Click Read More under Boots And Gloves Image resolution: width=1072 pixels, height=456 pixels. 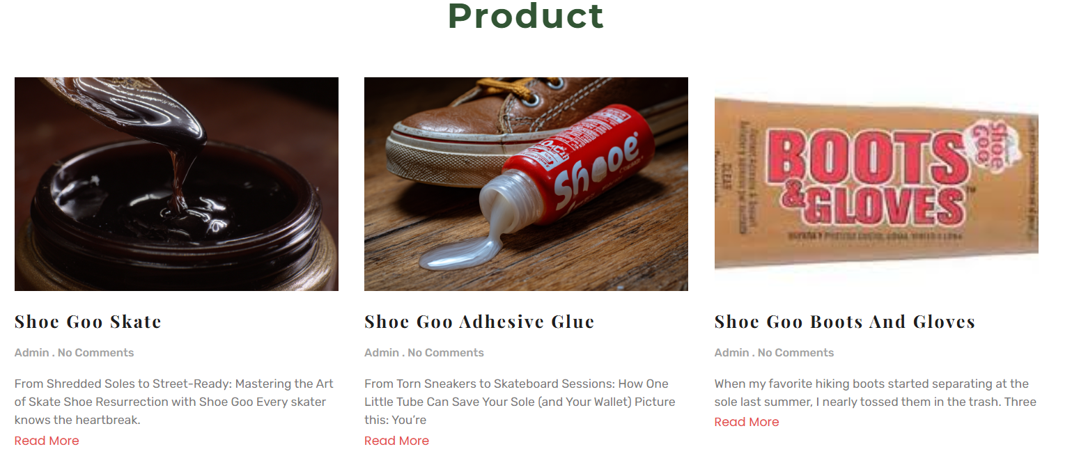click(746, 421)
